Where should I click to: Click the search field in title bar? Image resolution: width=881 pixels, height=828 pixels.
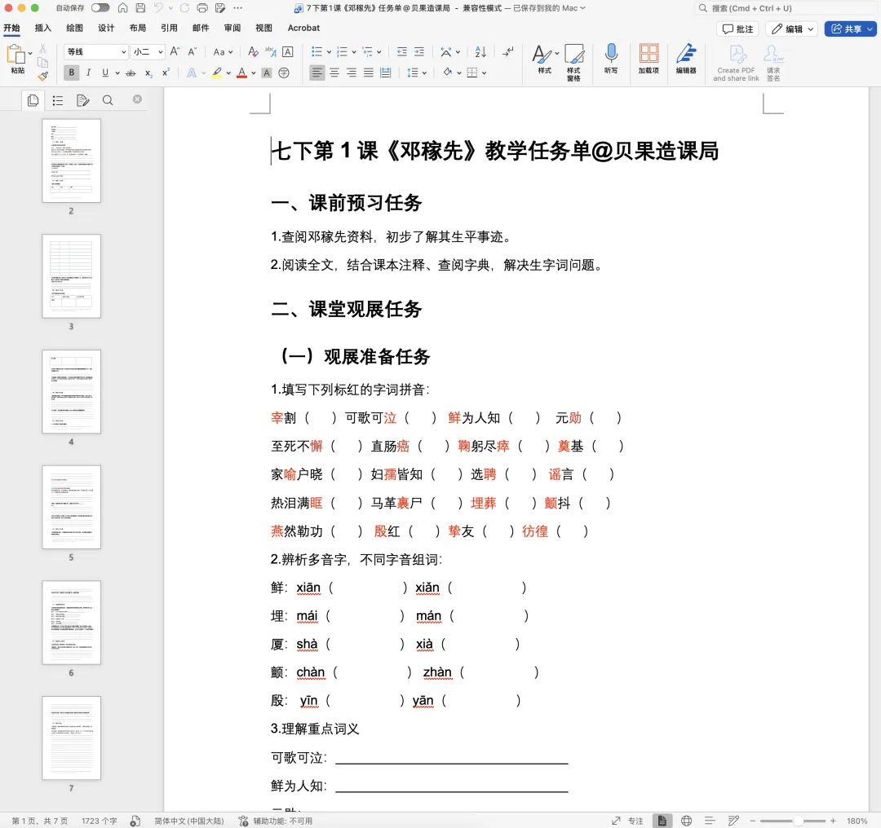point(784,8)
